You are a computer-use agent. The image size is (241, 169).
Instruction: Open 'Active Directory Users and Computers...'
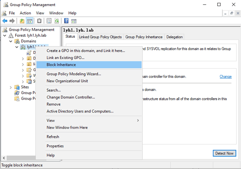pos(89,111)
